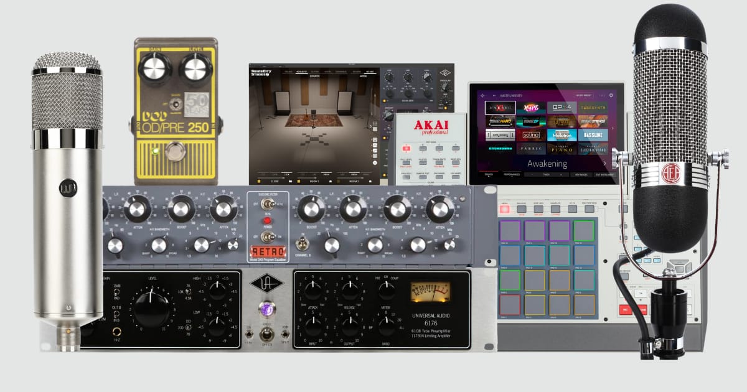Viewport: 747px width, 392px height.
Task: Tap the Delete Preset button
Action: click(584, 95)
